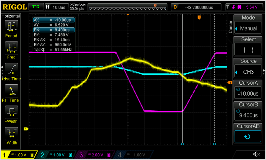This screenshot has height=160, width=266.
Task: Open the Mode Manual cursor menu
Action: pyautogui.click(x=248, y=25)
